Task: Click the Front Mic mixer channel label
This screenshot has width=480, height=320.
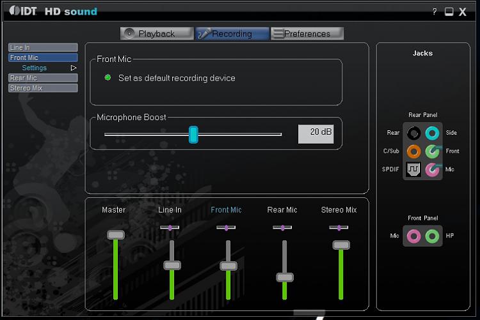Action: pos(226,210)
